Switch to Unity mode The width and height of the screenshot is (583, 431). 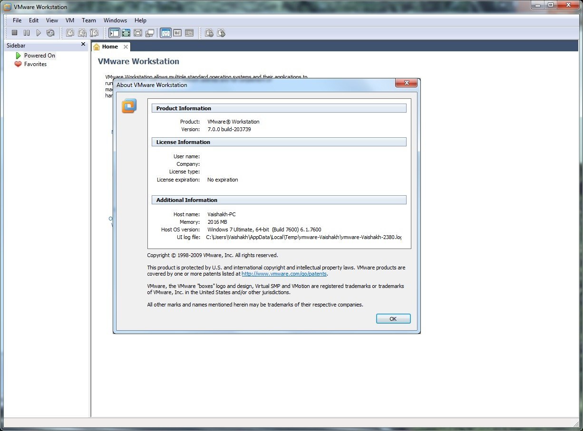[149, 33]
